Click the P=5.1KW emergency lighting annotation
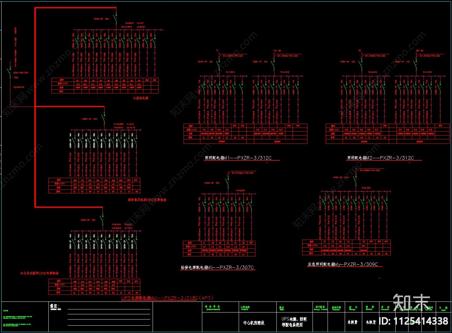The height and width of the screenshot is (333, 452). (366, 188)
